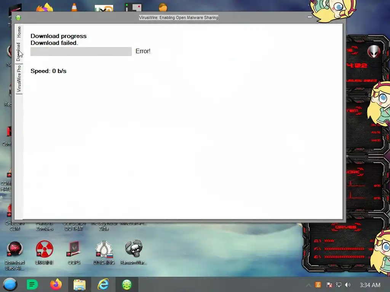Open the green notes app on taskbar
This screenshot has width=390, height=292.
click(32, 284)
